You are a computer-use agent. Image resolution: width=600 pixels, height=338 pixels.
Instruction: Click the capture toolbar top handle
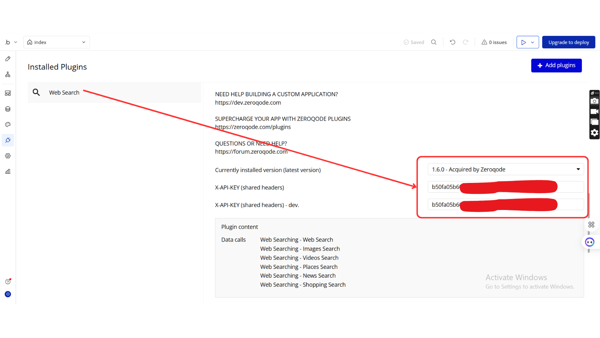click(x=595, y=93)
